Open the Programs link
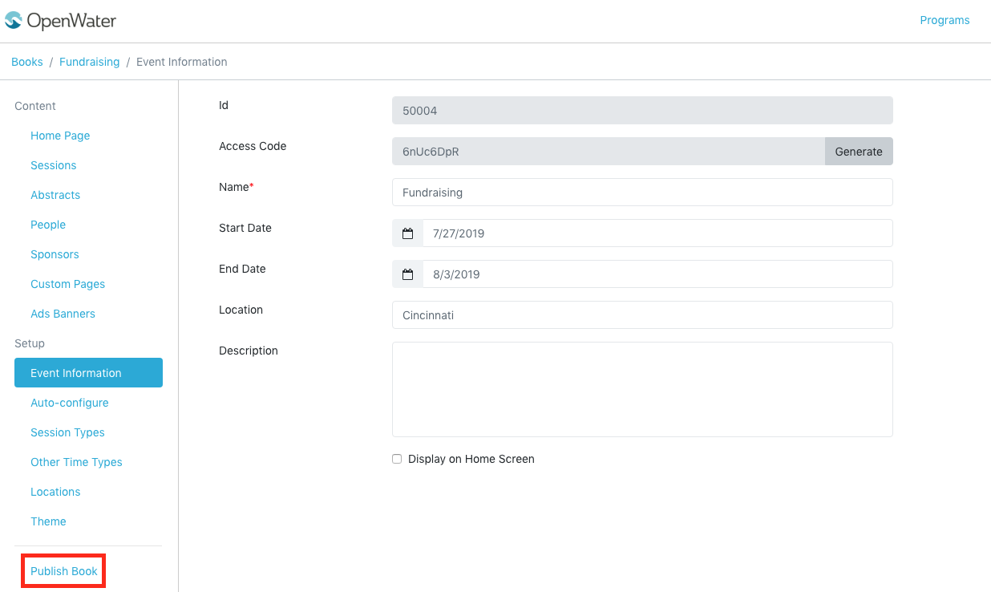The width and height of the screenshot is (991, 592). (944, 20)
